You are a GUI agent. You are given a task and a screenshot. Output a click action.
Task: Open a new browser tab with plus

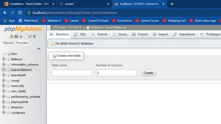(172, 4)
